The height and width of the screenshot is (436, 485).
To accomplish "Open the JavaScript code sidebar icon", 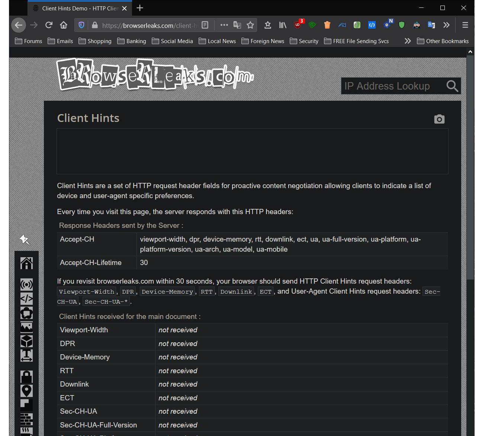I will pos(26,299).
